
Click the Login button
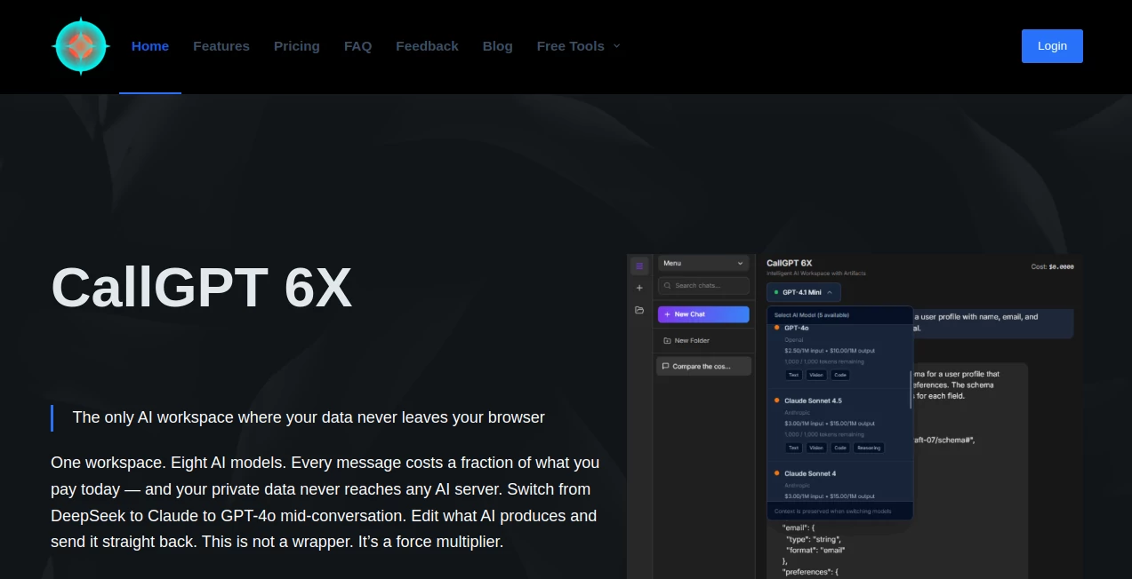click(1052, 46)
